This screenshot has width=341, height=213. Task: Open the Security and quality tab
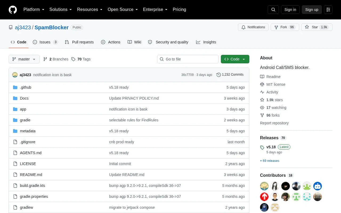168,42
